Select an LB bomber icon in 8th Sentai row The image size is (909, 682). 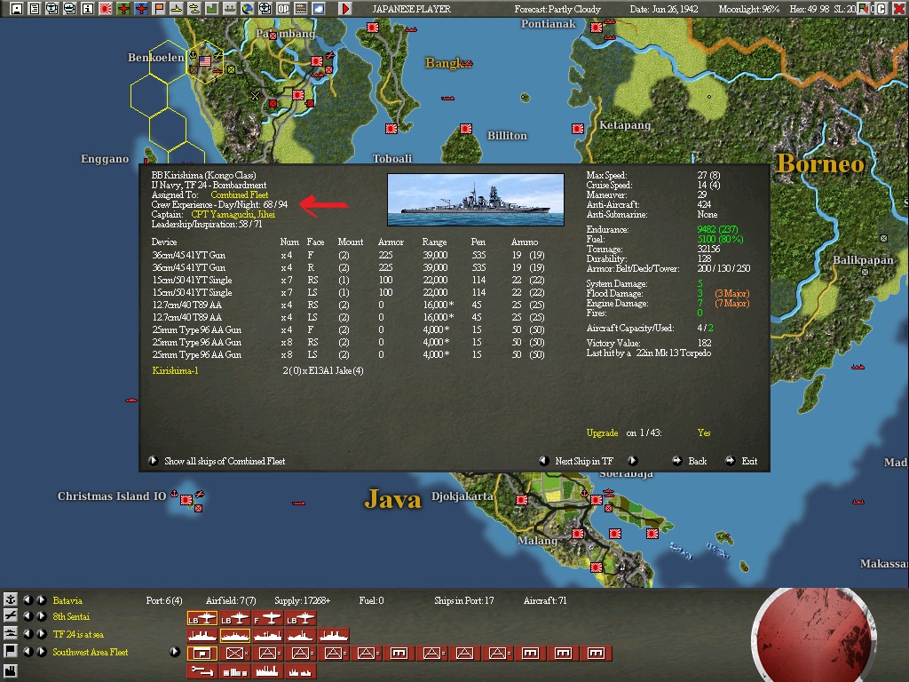coord(202,616)
